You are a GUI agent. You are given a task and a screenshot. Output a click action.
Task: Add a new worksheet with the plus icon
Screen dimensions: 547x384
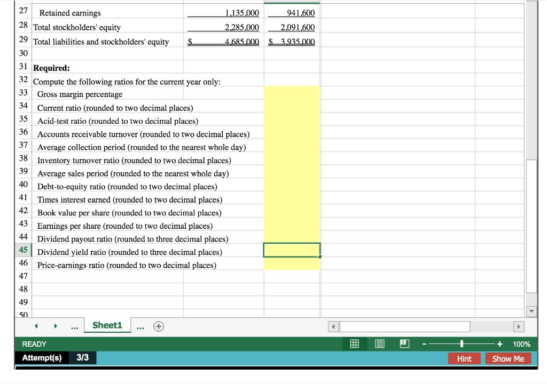[x=158, y=325]
